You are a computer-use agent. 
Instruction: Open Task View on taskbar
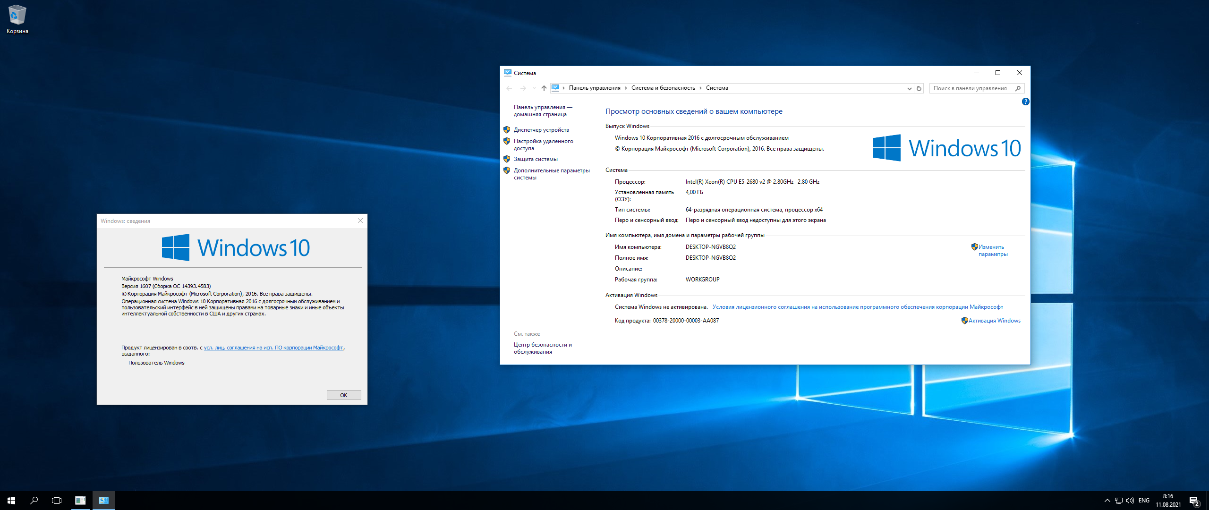[57, 501]
